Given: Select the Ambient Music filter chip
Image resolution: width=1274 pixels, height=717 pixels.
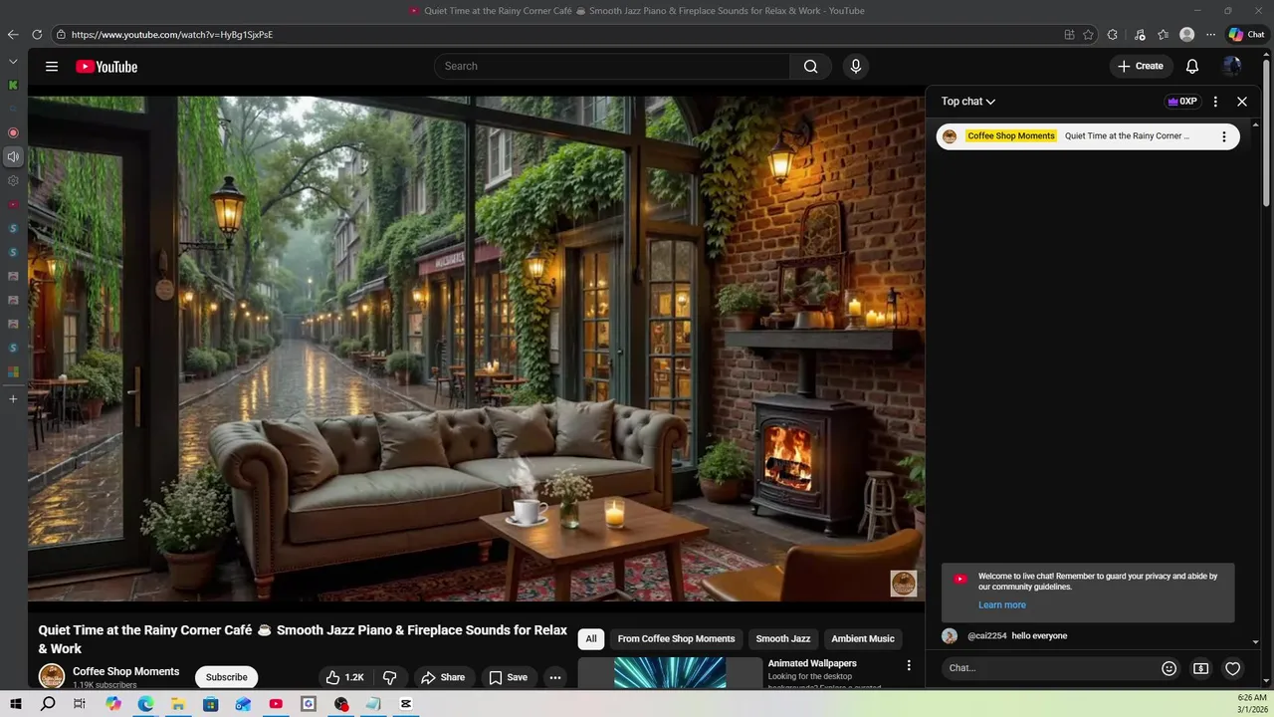Looking at the screenshot, I should [863, 639].
